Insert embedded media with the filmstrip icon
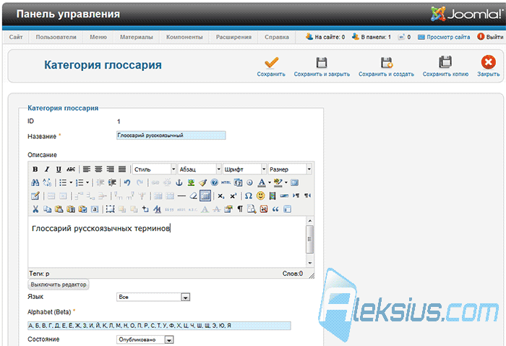The height and width of the screenshot is (346, 506). click(273, 195)
